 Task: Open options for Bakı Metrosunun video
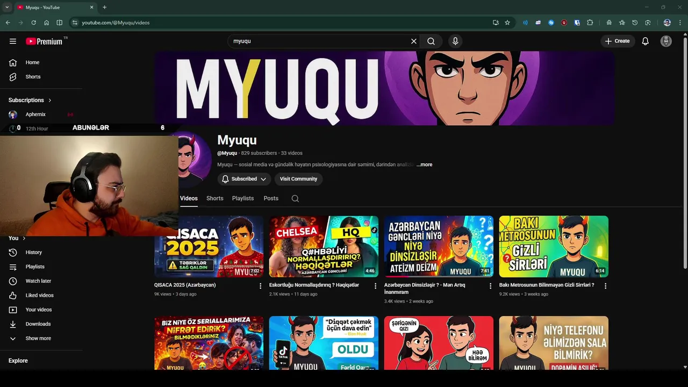605,286
